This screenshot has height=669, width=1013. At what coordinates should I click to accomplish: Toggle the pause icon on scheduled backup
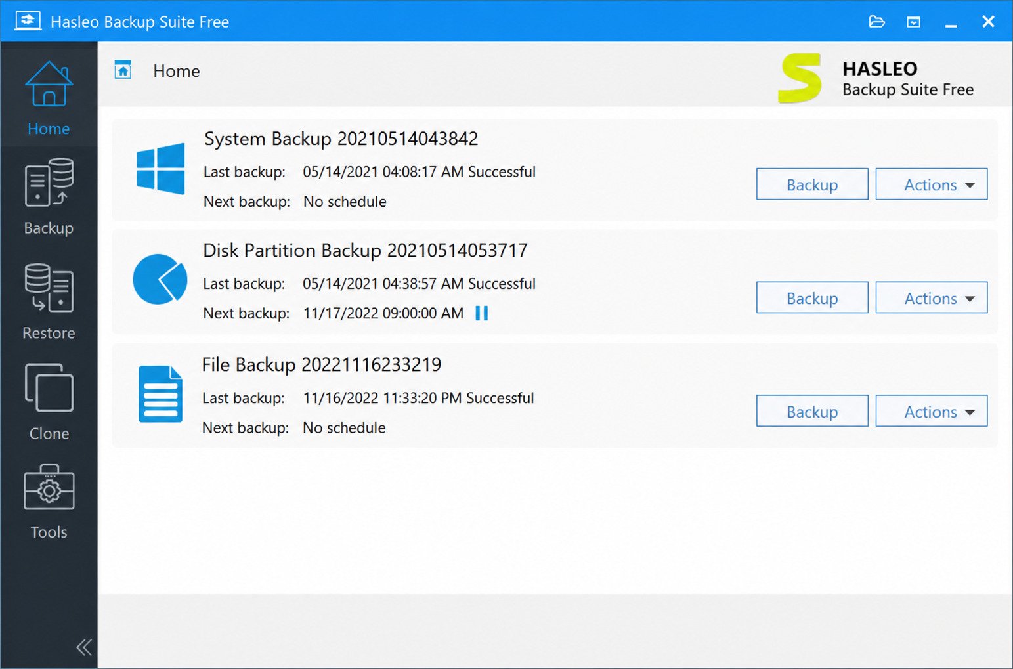tap(481, 313)
